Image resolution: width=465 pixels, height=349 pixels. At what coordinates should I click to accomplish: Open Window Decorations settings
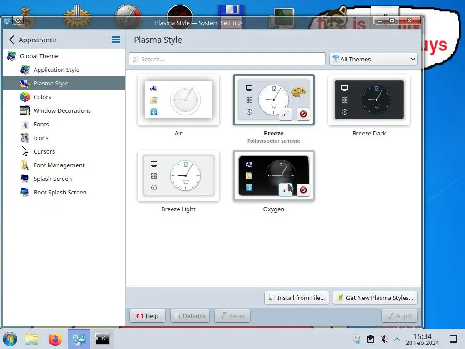click(64, 111)
